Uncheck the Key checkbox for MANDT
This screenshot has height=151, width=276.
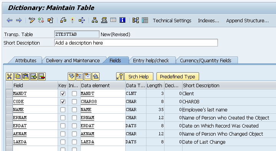coord(63,93)
